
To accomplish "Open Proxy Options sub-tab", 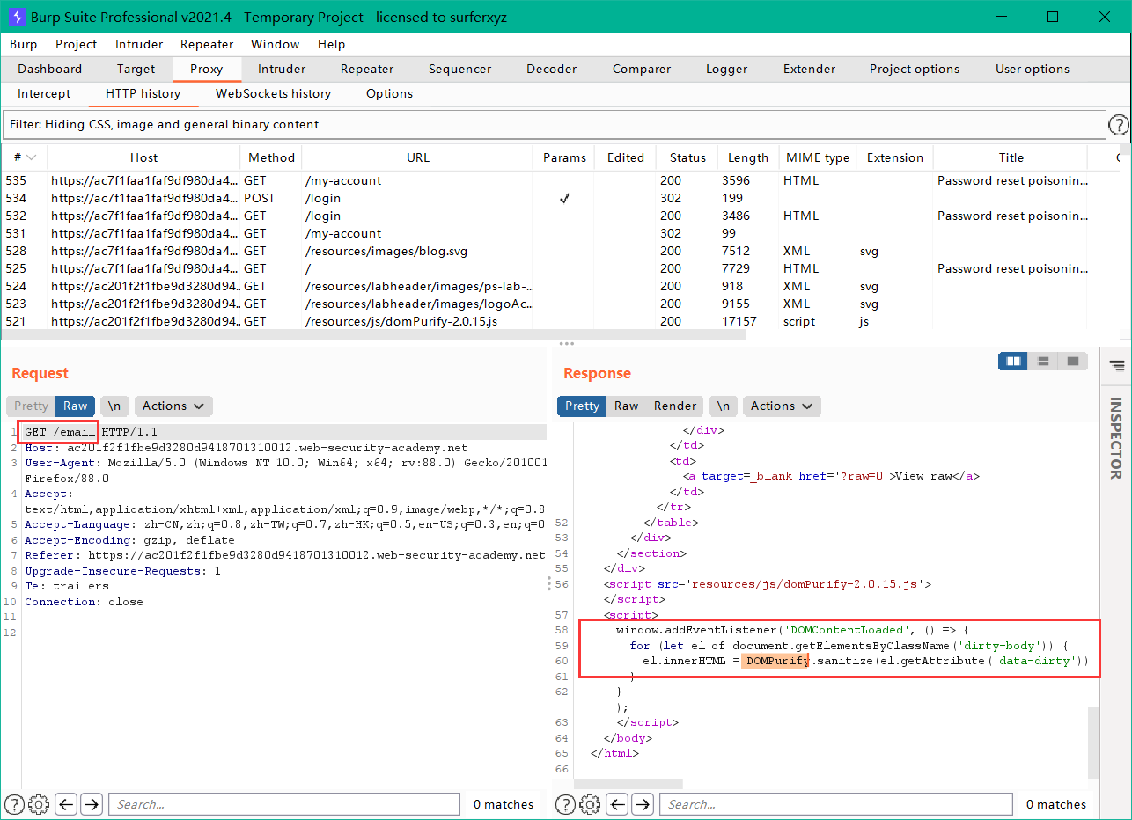I will (x=389, y=93).
